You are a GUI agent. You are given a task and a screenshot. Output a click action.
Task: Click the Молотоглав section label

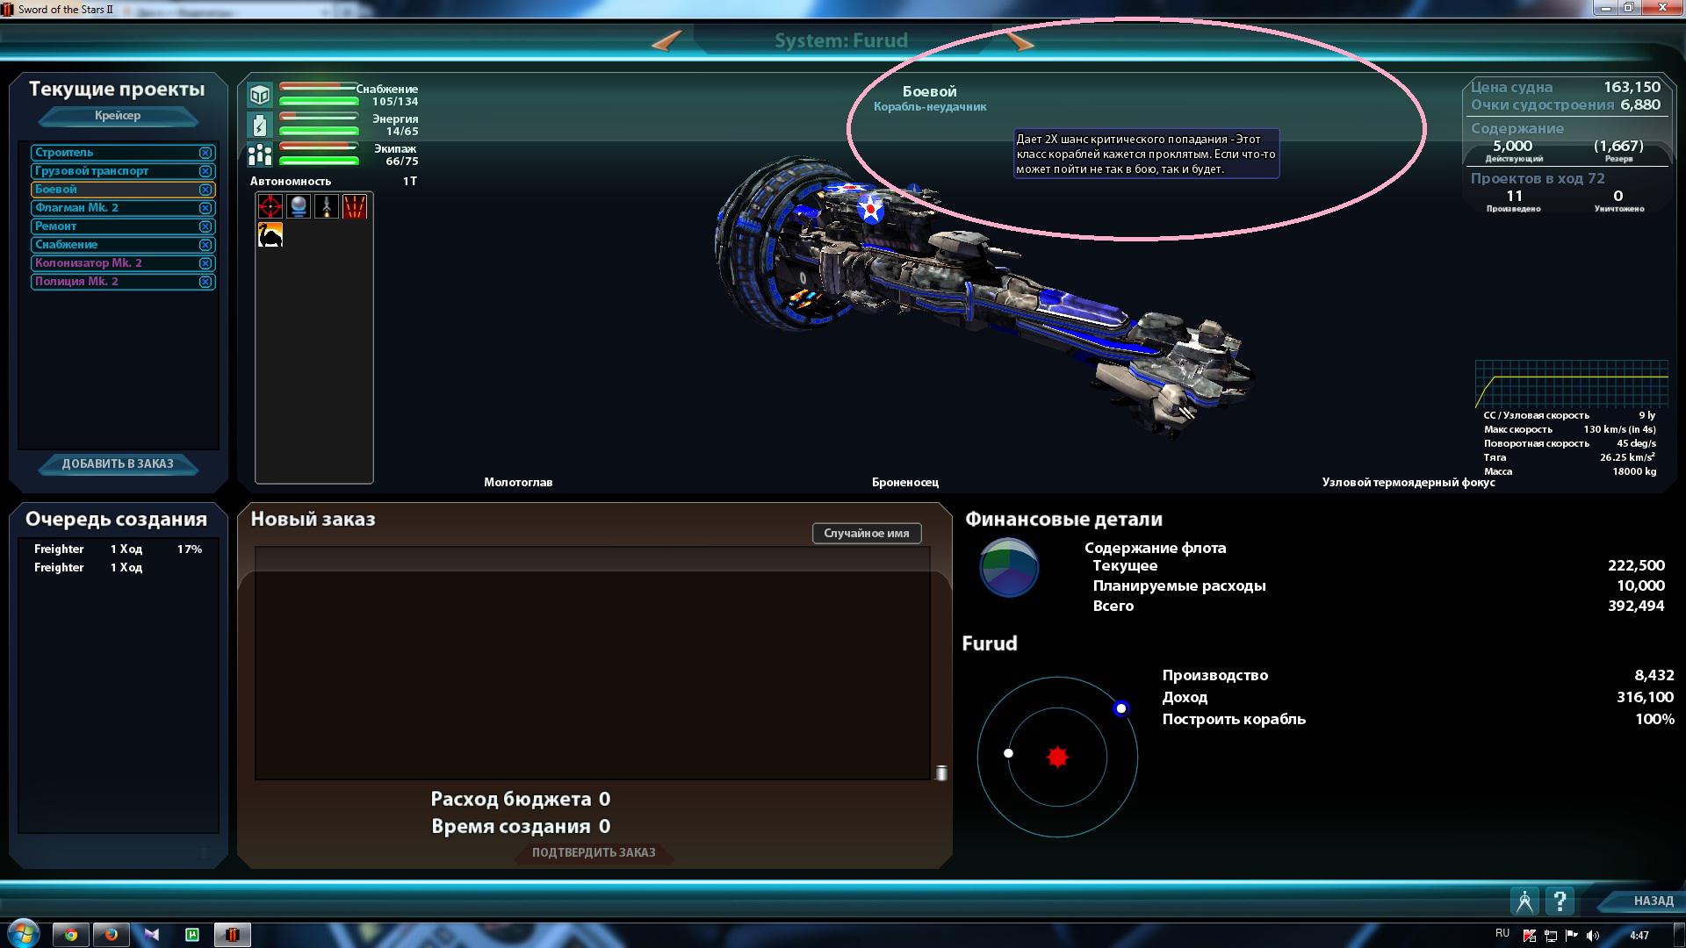(518, 482)
